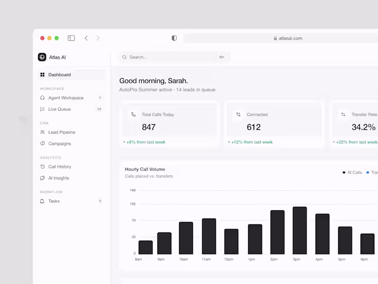
Task: Click the 4pm bar in the chart
Action: point(322,234)
